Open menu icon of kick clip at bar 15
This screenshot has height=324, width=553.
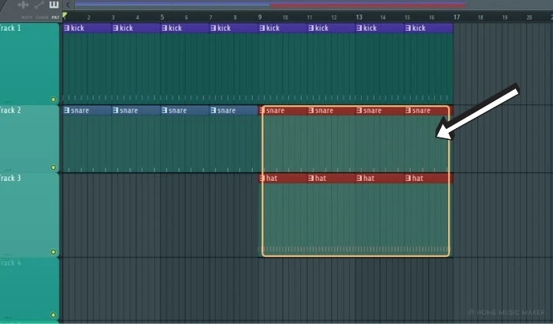click(408, 28)
